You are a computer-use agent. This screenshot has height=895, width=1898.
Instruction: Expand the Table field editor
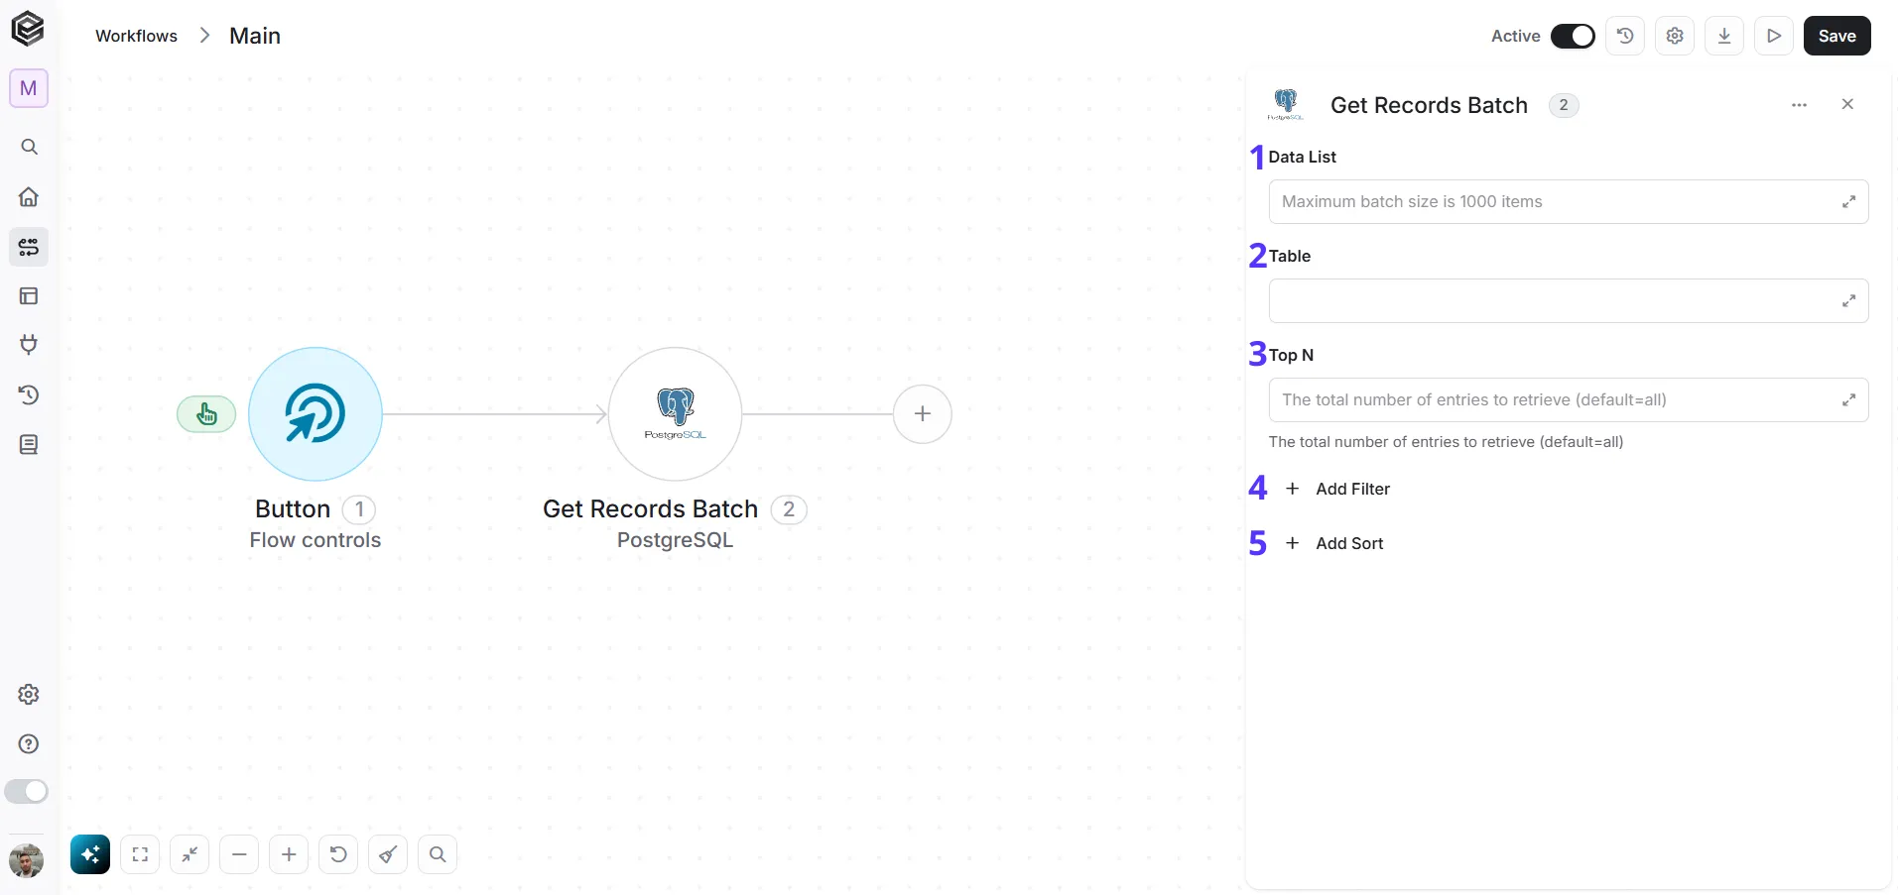coord(1849,301)
